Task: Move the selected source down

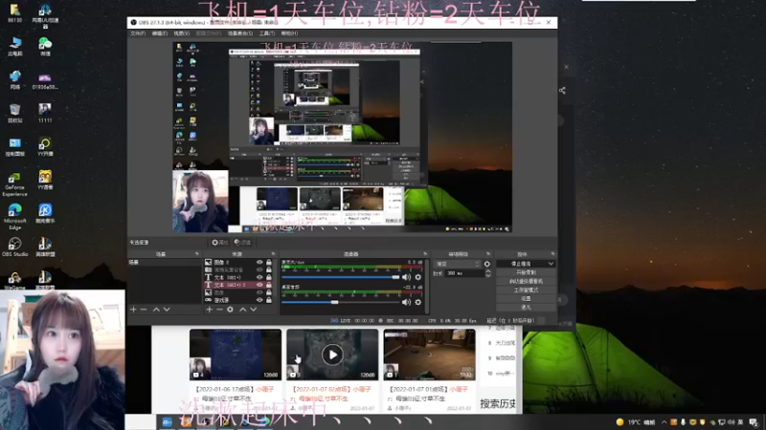Action: click(x=253, y=310)
